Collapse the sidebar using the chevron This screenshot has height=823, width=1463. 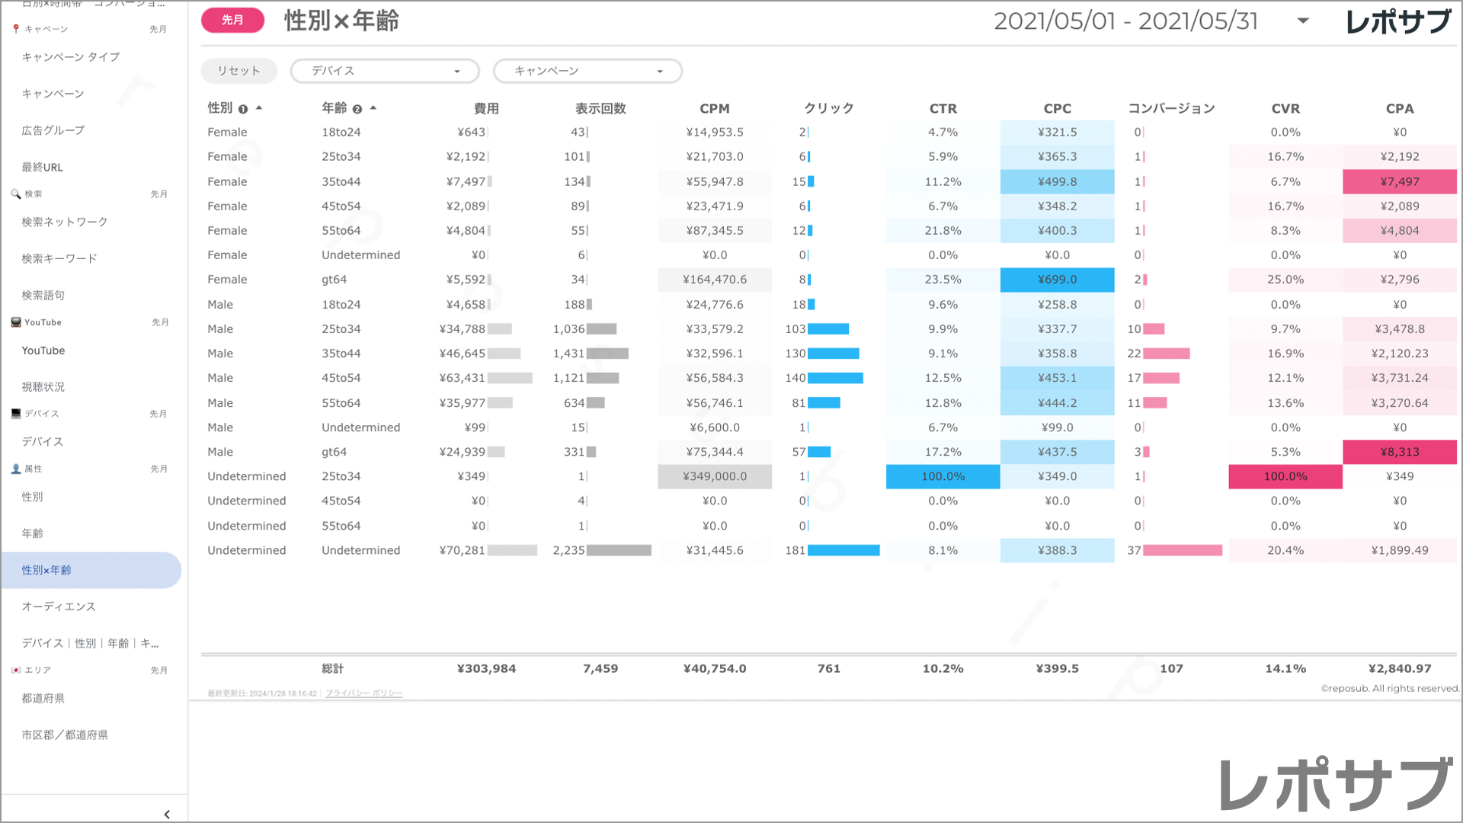[x=167, y=814]
